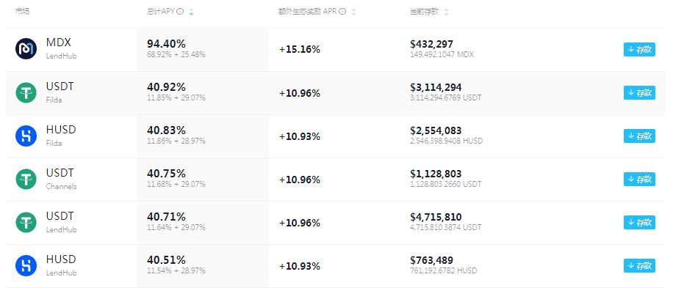Sort by 总计APY using the sort arrows
Viewport: 673px width, 288px height.
(192, 12)
